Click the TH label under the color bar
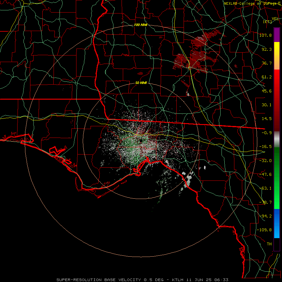Screen dimensions: 282x282 (x=269, y=244)
